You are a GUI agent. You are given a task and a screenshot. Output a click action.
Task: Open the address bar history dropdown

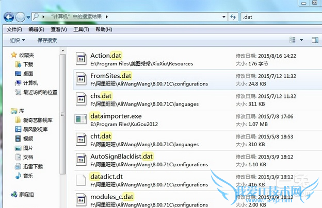pos(224,17)
